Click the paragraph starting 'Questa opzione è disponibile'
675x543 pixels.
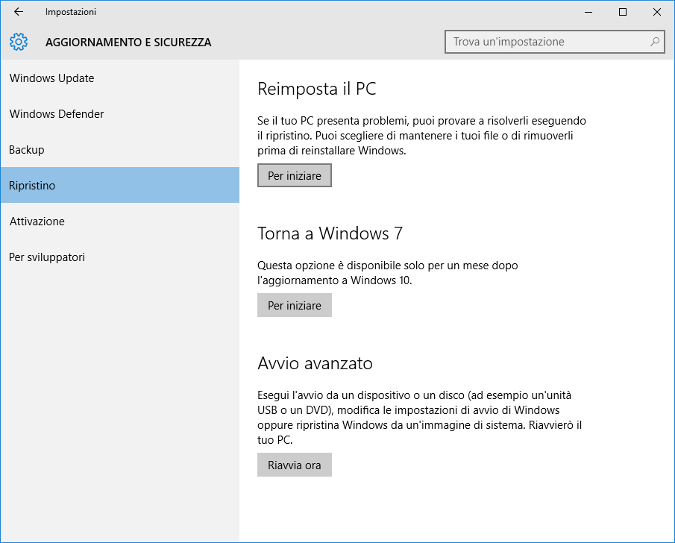click(387, 272)
